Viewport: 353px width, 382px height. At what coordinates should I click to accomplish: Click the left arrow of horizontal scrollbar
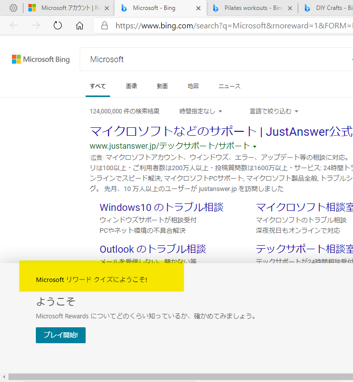(4, 377)
